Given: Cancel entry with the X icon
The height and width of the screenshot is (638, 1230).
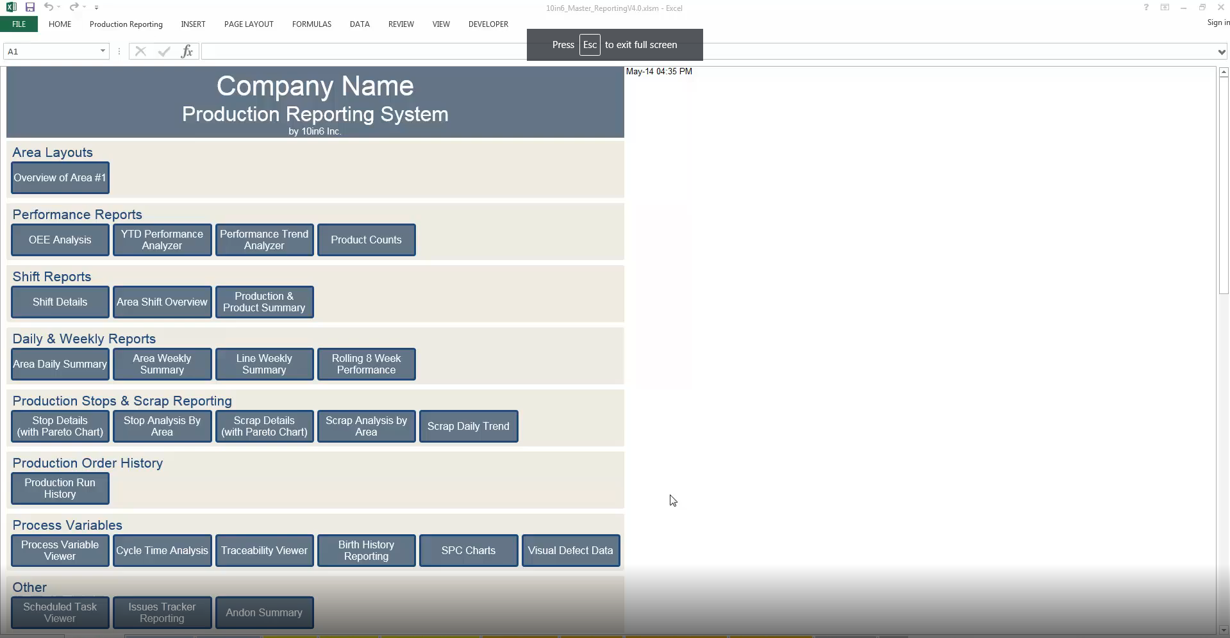Looking at the screenshot, I should click(141, 51).
